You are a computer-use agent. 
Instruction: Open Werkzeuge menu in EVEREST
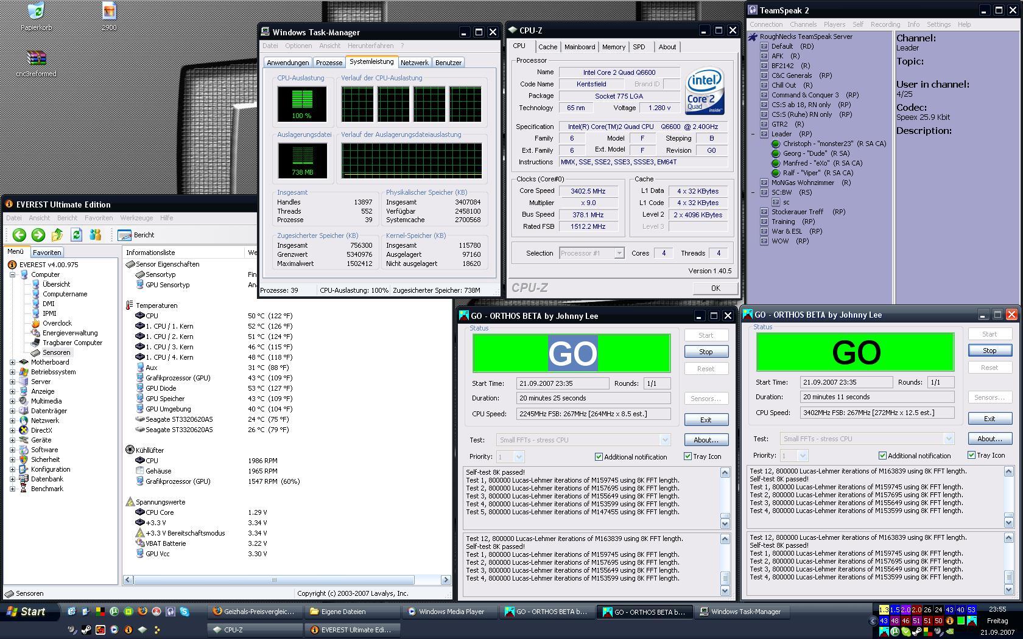(x=136, y=218)
